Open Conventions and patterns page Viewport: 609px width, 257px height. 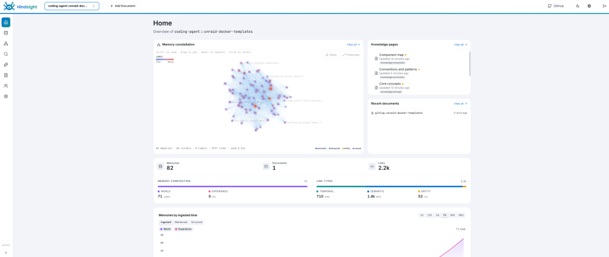[x=398, y=69]
